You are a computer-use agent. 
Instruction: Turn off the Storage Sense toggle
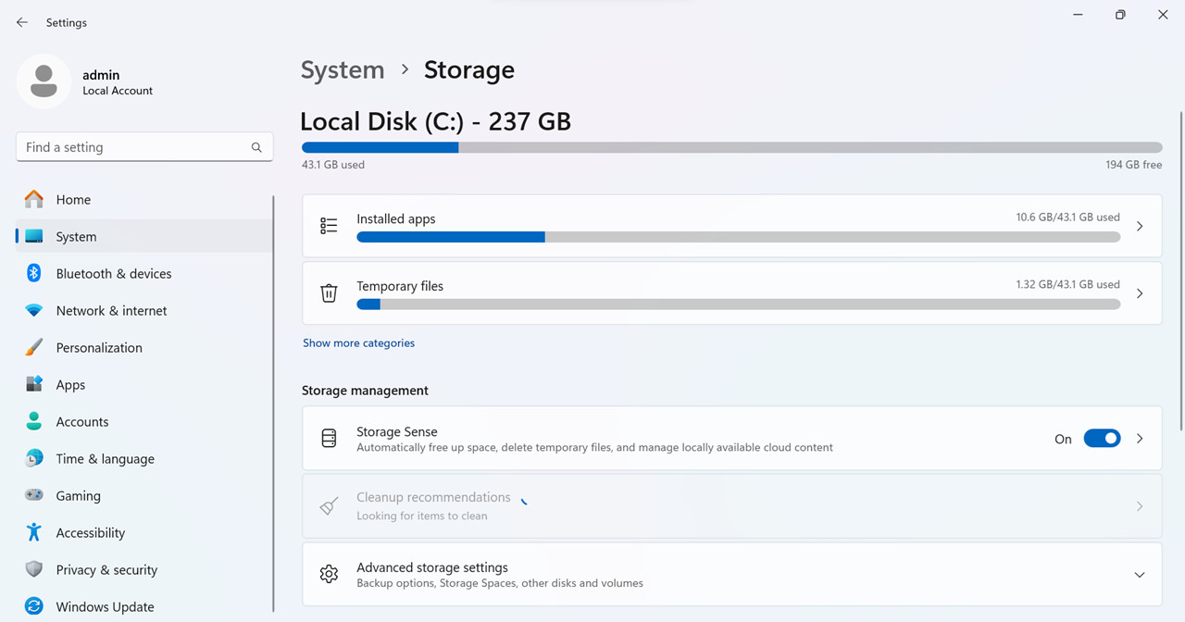click(x=1102, y=439)
